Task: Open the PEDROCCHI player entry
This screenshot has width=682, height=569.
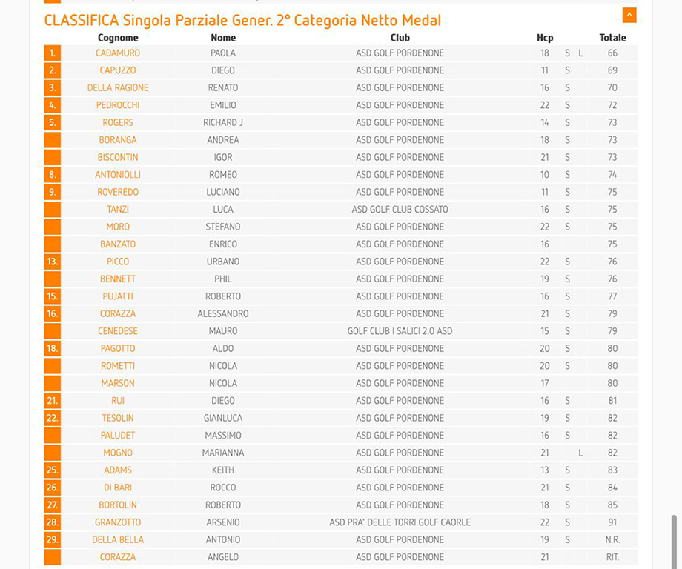Action: [x=118, y=105]
